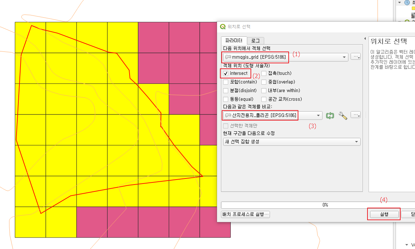Browse input layers with the ellipsis button
The height and width of the screenshot is (249, 415).
point(355,56)
